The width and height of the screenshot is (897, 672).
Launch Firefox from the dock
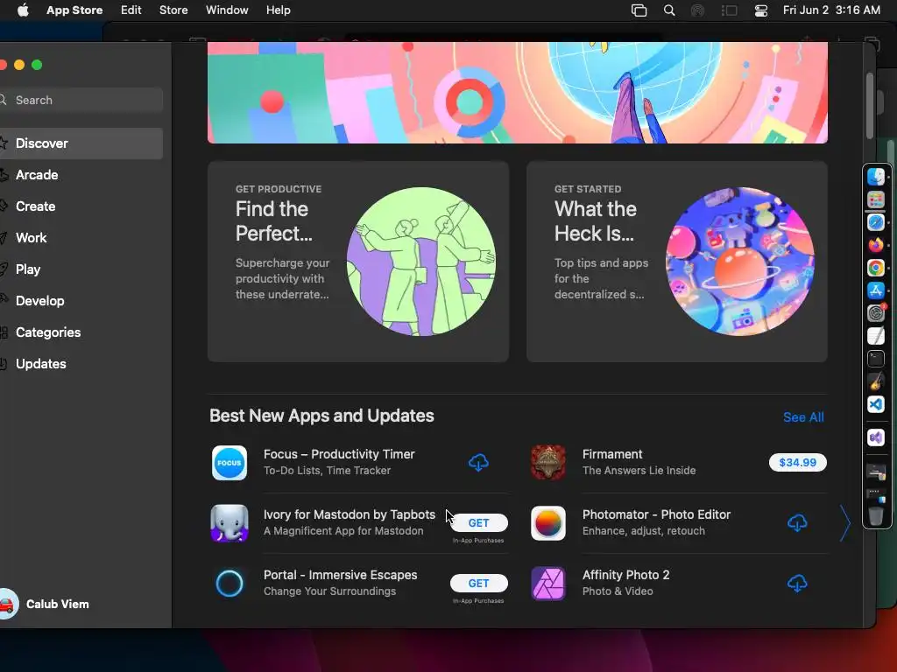click(875, 245)
